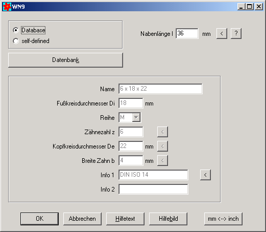Open the Datenbank button
This screenshot has height=232, width=266.
[65, 60]
